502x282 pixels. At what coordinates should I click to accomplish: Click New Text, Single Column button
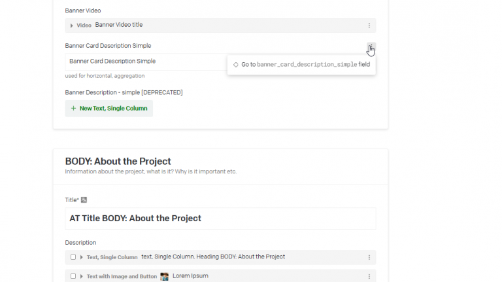[x=109, y=109]
